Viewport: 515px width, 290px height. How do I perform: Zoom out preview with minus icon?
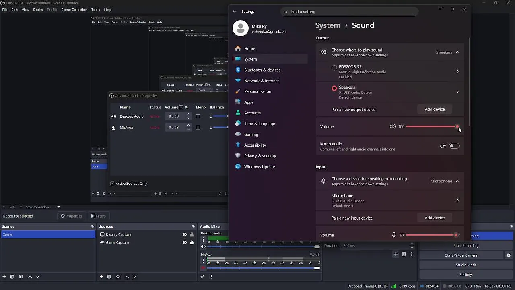click(4, 207)
